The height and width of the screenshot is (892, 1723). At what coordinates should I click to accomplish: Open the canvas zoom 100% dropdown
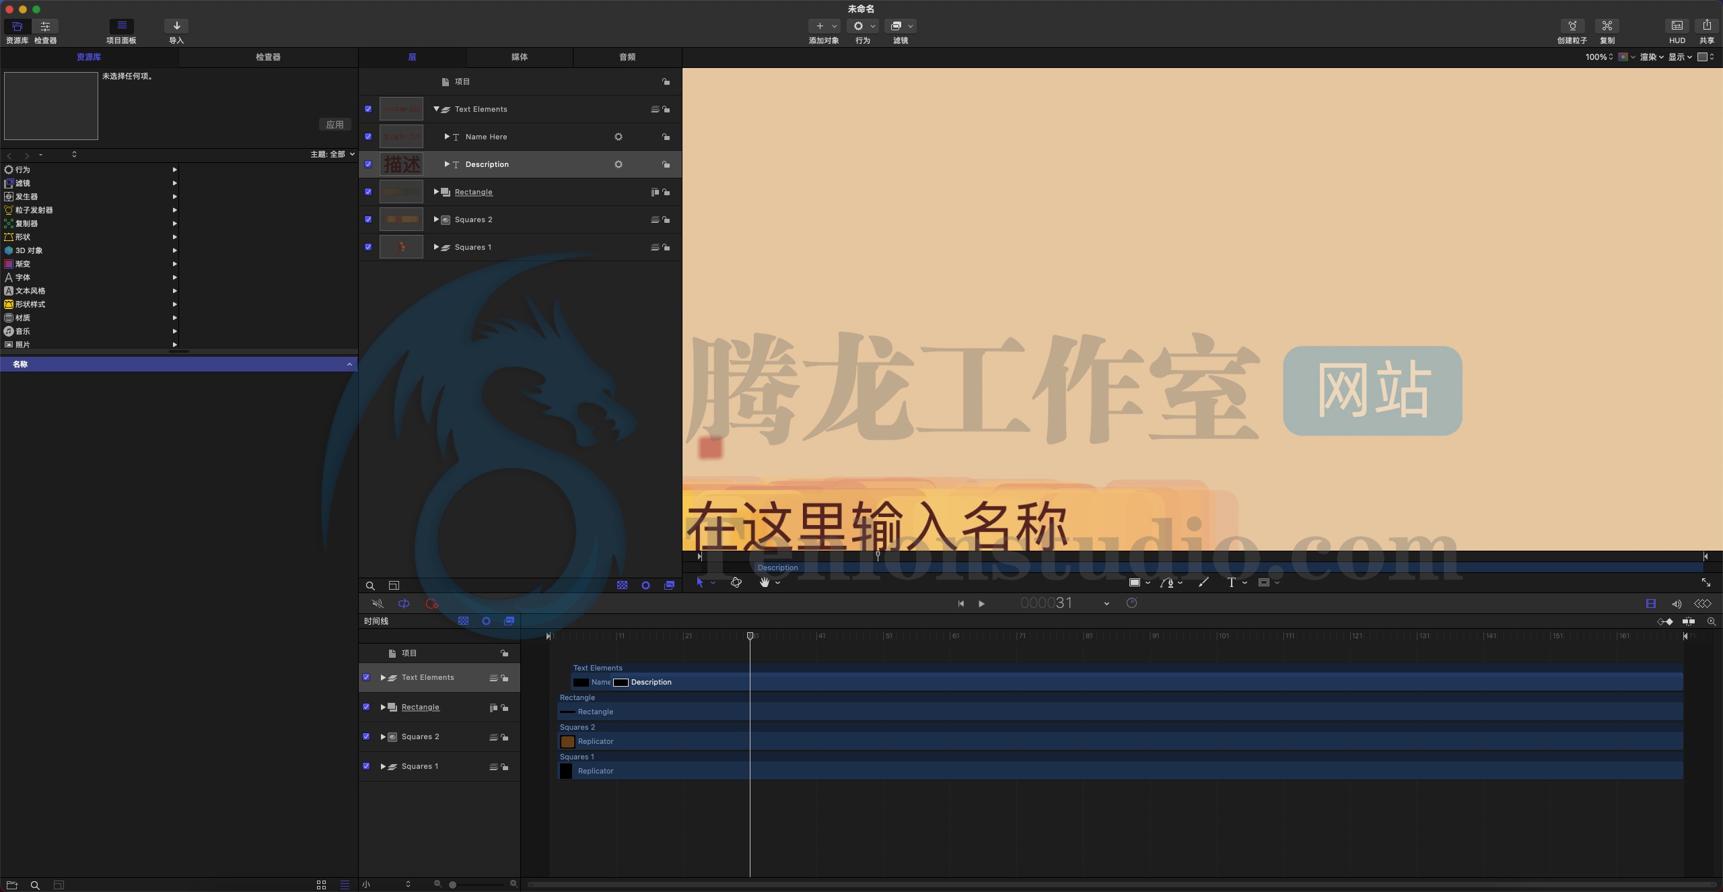point(1599,57)
